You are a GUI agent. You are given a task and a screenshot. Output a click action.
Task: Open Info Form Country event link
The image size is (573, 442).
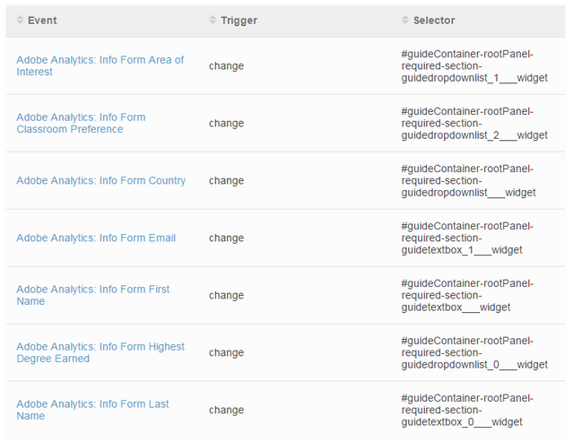(x=100, y=180)
